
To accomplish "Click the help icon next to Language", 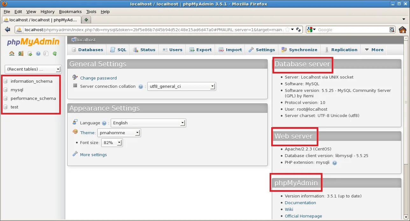I will (x=104, y=123).
